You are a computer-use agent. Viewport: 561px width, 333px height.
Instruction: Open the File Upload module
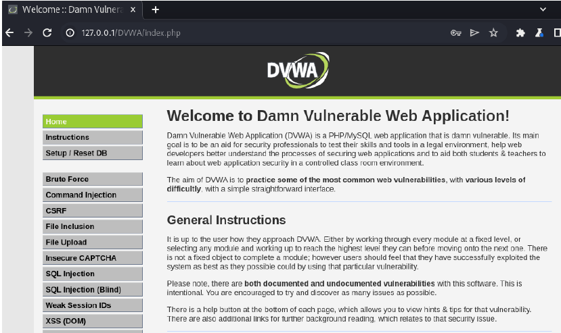pos(92,242)
